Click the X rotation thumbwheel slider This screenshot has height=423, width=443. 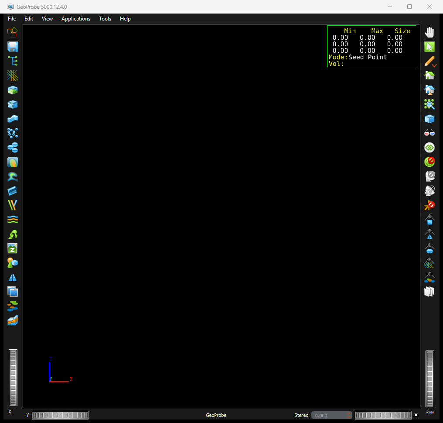pyautogui.click(x=13, y=378)
